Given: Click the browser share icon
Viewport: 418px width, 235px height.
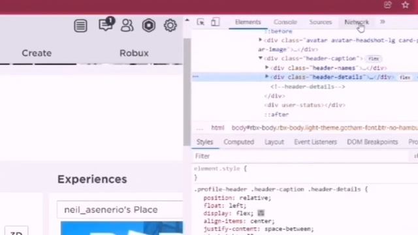Looking at the screenshot, I should tap(387, 5).
